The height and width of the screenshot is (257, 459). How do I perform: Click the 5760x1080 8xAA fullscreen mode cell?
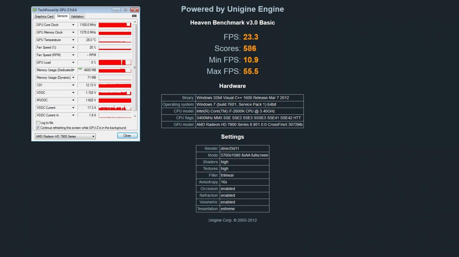pyautogui.click(x=244, y=155)
